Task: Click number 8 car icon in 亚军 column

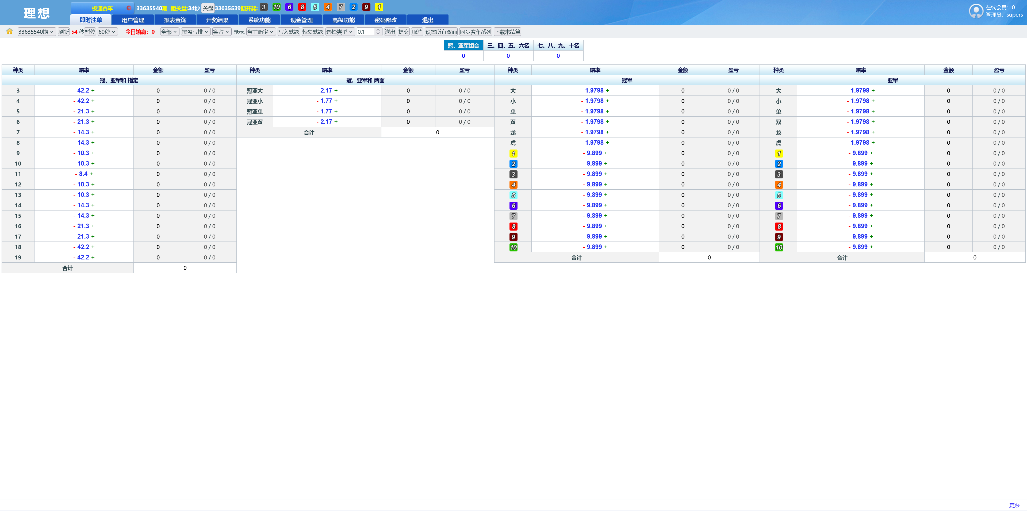Action: click(779, 226)
